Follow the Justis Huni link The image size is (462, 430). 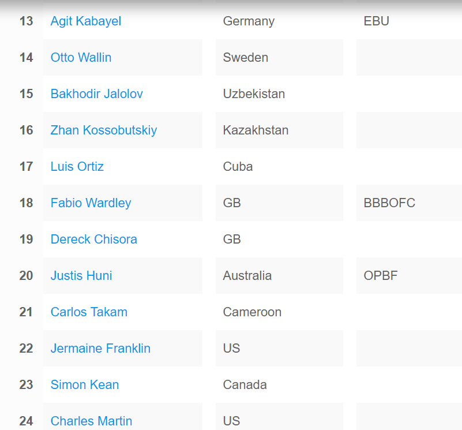(81, 276)
